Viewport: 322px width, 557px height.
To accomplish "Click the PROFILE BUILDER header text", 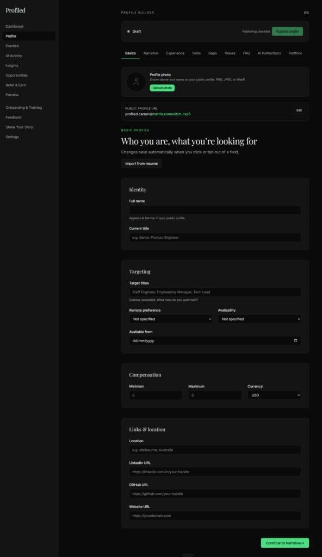I will coord(138,13).
